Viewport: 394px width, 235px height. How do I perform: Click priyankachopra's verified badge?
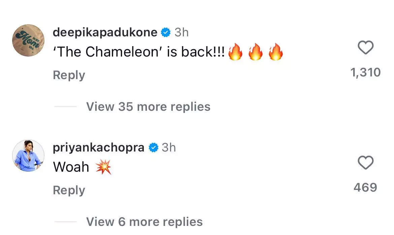pyautogui.click(x=154, y=147)
